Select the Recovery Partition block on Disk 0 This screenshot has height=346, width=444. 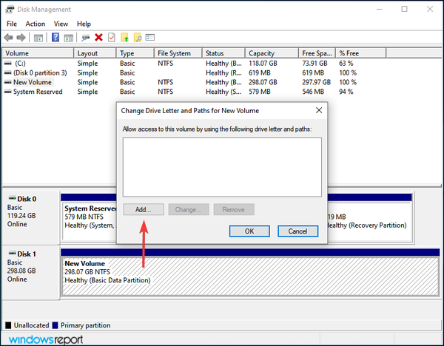[369, 221]
